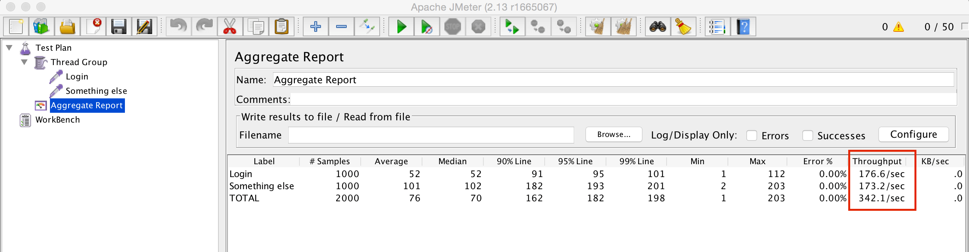Stop all remote engines
The height and width of the screenshot is (252, 969).
(538, 27)
